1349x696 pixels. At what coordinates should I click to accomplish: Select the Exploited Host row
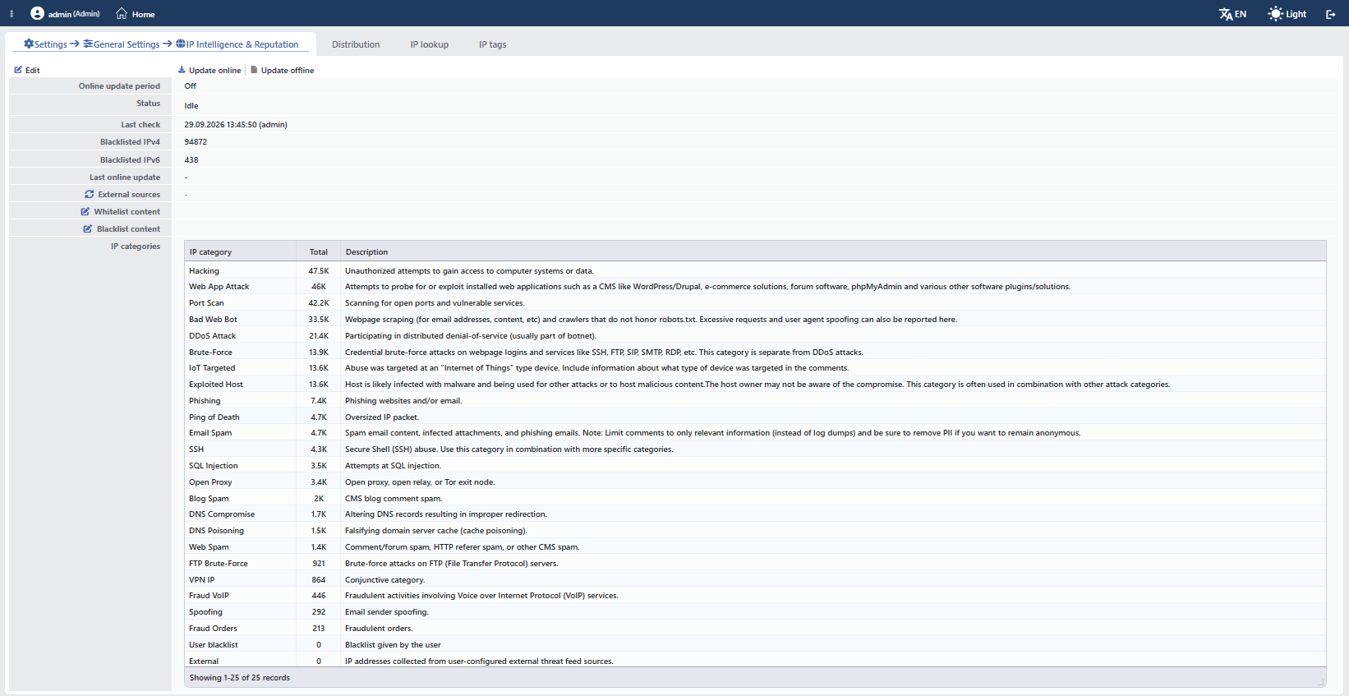755,385
